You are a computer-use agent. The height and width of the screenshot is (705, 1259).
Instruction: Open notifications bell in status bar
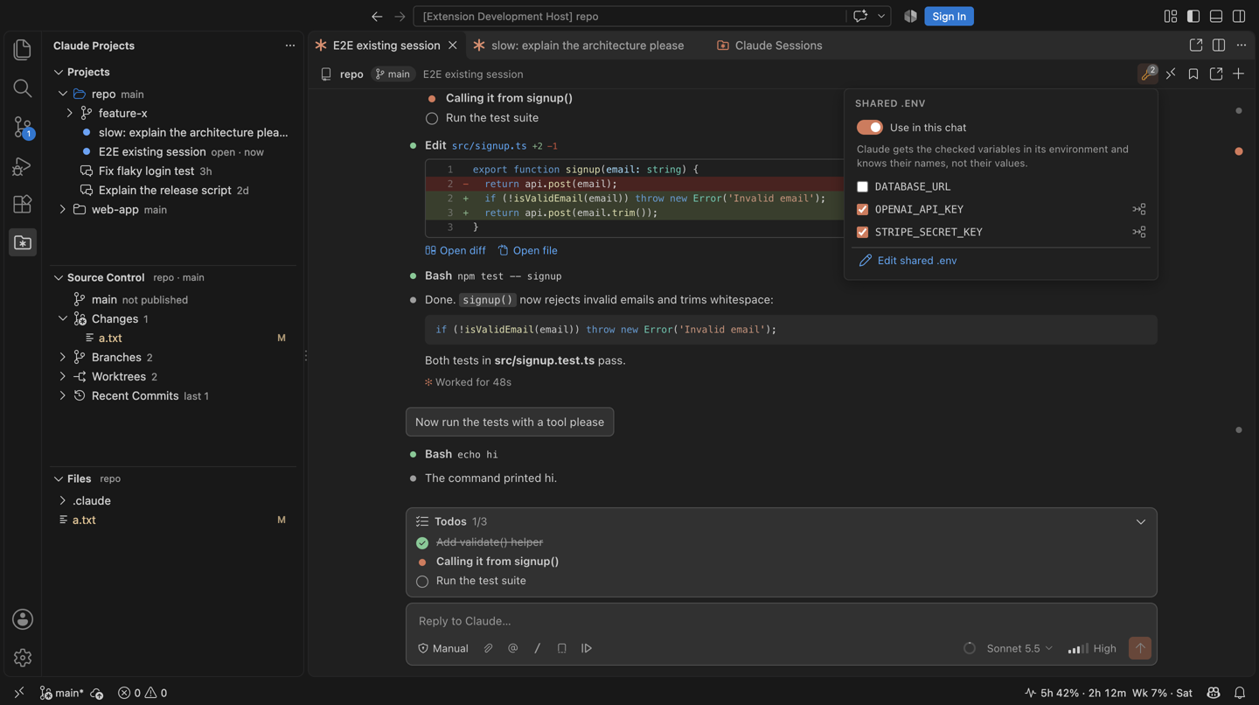[x=1240, y=693]
